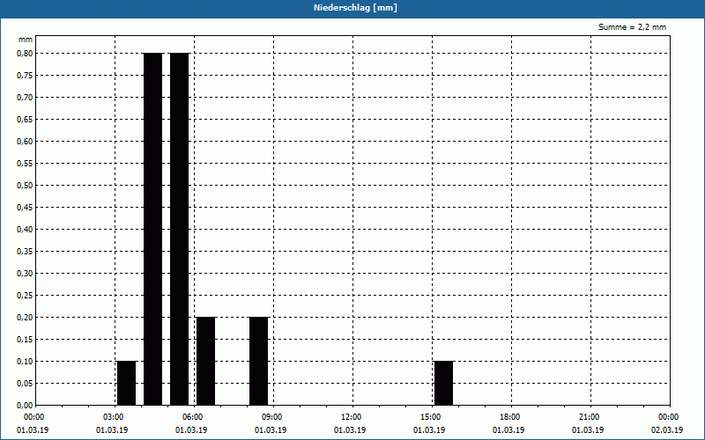705x440 pixels.
Task: Select the 0,80 mm bar ending at 06:00
Action: 180,229
